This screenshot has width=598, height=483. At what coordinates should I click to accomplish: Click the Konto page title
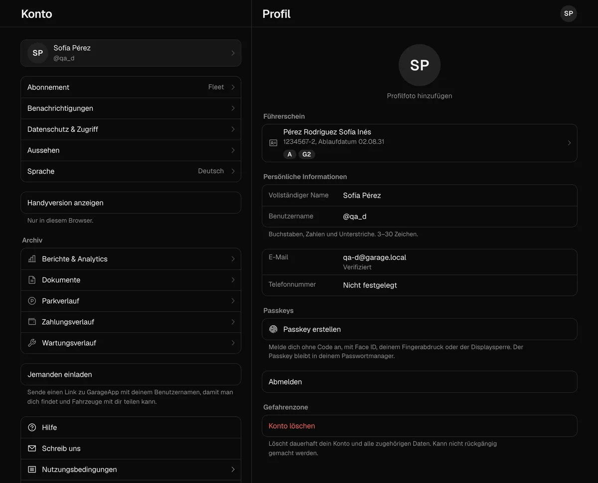point(36,14)
